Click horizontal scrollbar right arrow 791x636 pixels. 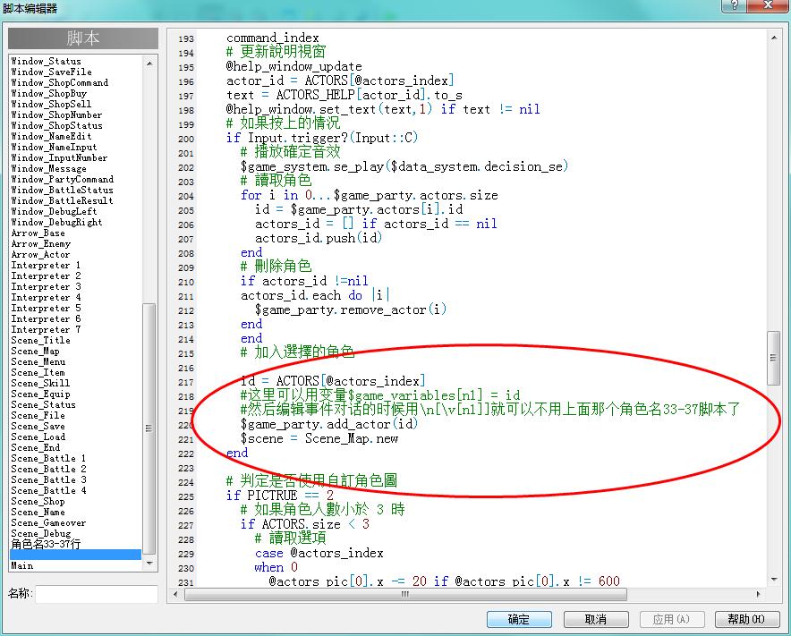point(758,594)
